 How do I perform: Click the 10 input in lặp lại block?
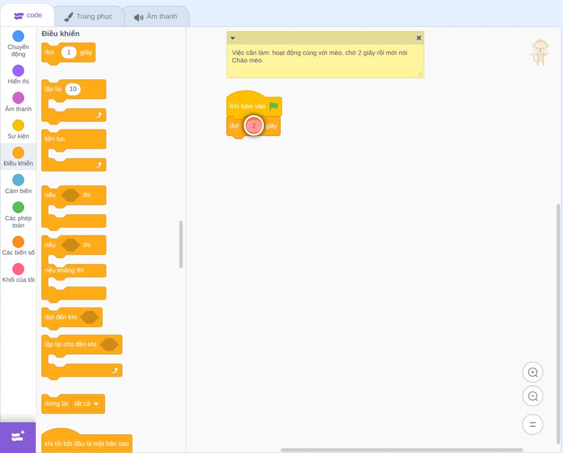click(x=73, y=89)
